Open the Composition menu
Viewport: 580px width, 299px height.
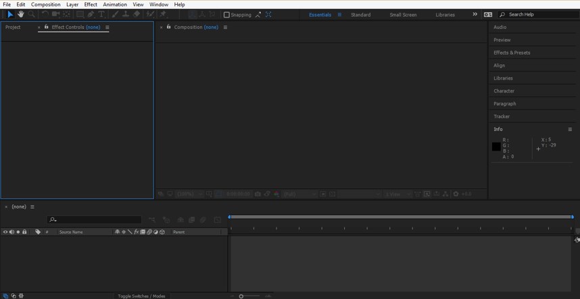tap(45, 5)
